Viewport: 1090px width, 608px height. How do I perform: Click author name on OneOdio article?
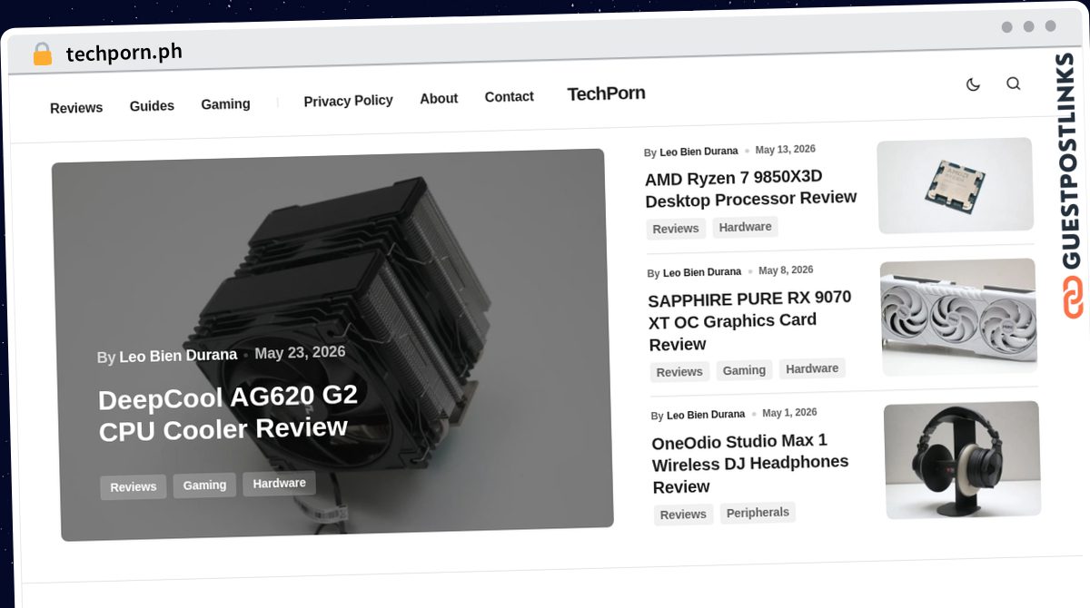706,415
